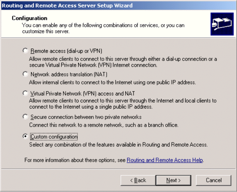This screenshot has width=237, height=192.
Task: Click the NAT description about one public IP address
Action: pyautogui.click(x=112, y=83)
